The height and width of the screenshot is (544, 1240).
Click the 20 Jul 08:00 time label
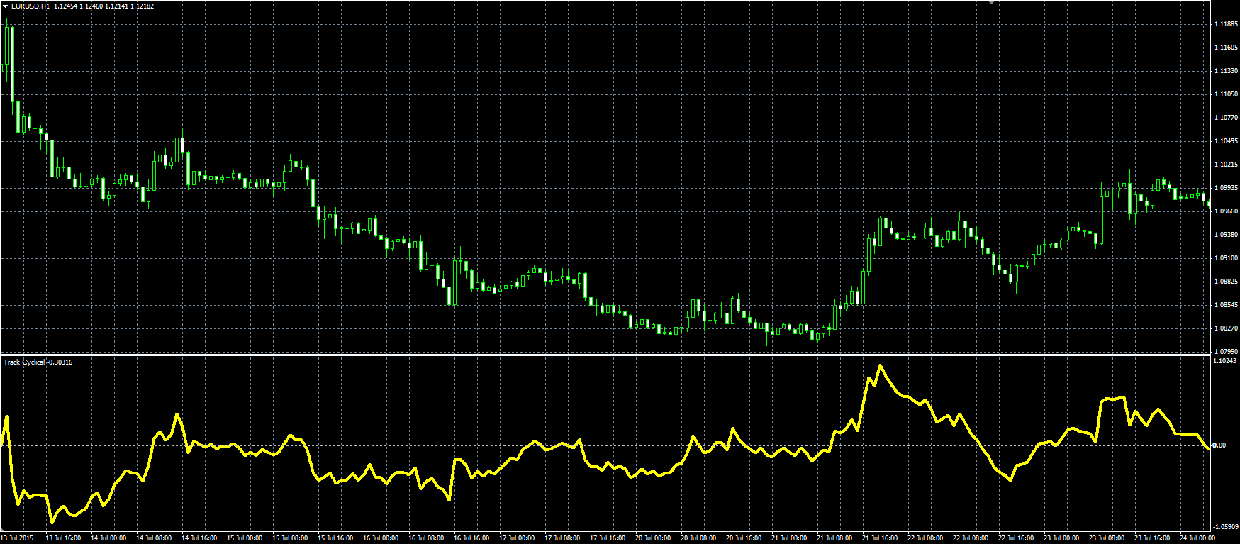[698, 538]
